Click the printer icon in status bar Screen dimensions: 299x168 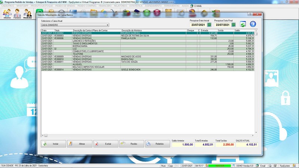coord(270,166)
